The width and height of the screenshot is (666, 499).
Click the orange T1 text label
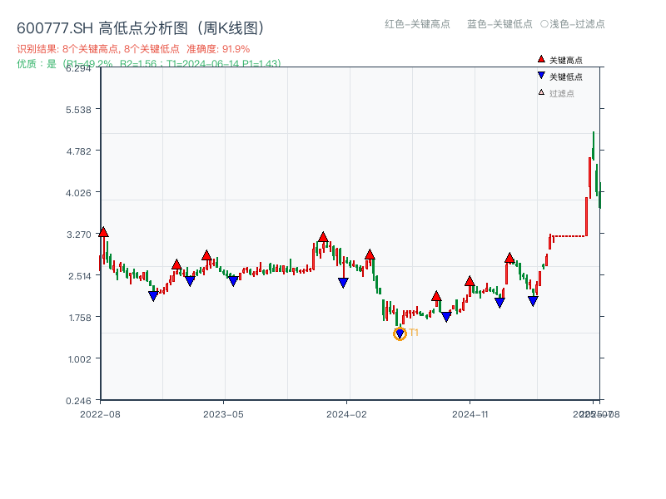414,333
